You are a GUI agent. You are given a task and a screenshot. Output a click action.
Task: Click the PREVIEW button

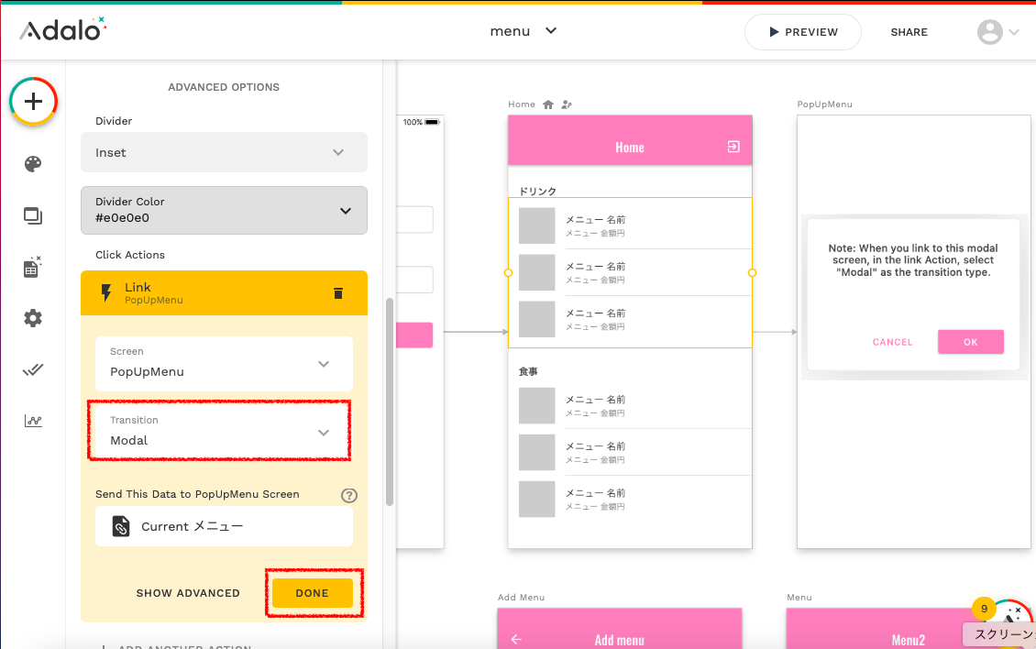point(803,32)
